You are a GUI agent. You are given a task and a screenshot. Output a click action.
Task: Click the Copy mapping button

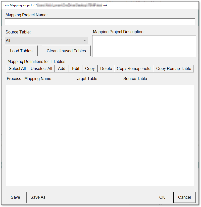tap(90, 68)
